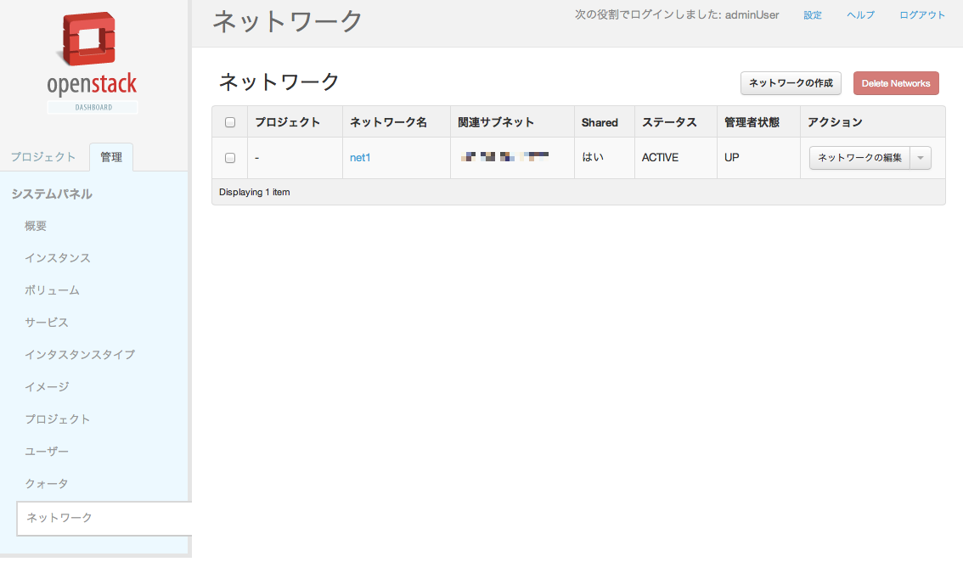Go to 概要 in the sidebar
This screenshot has height=562, width=963.
(36, 226)
